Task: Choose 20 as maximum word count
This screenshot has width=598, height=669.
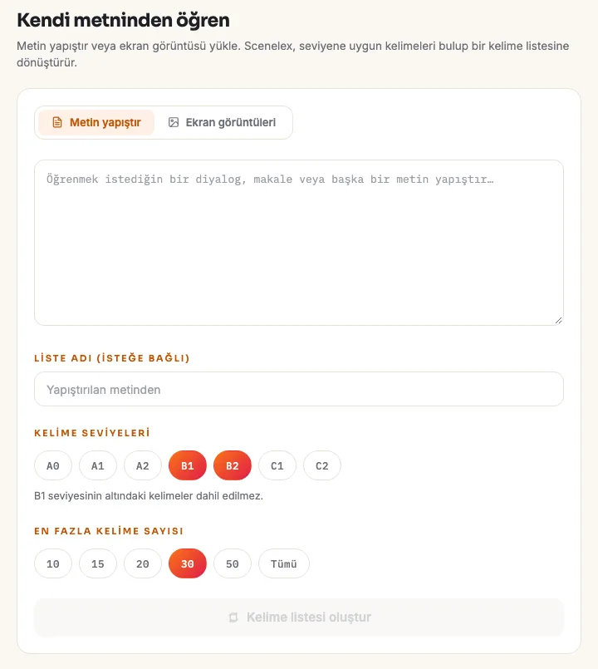Action: coord(143,563)
